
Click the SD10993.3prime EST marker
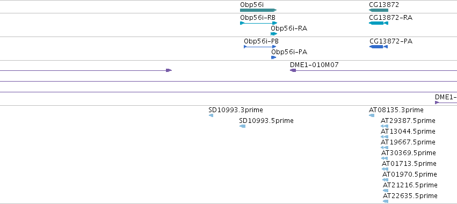(x=211, y=115)
